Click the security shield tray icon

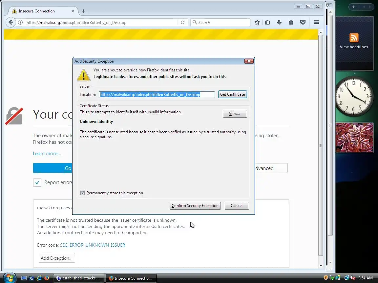(326, 278)
